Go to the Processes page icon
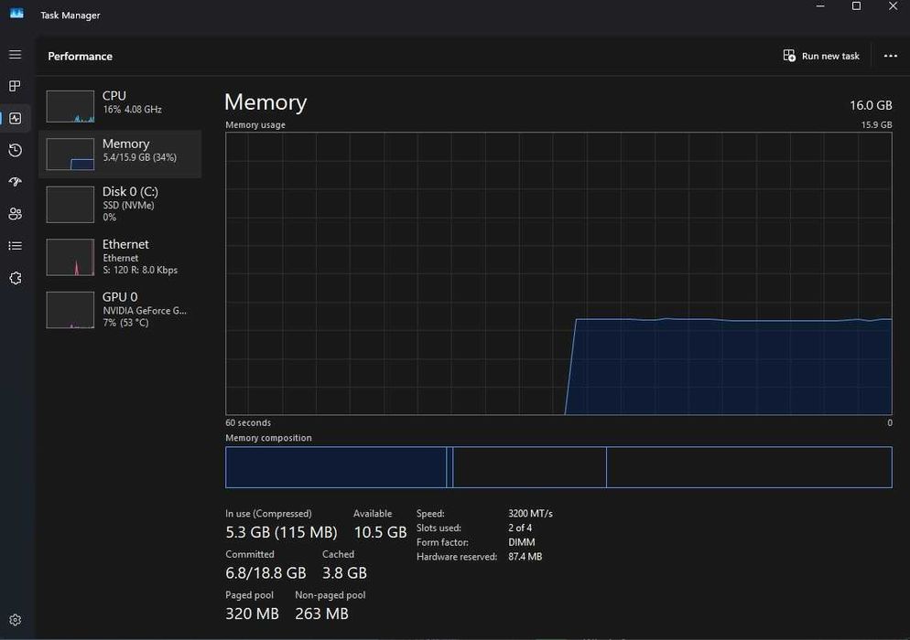This screenshot has width=910, height=640. 15,86
